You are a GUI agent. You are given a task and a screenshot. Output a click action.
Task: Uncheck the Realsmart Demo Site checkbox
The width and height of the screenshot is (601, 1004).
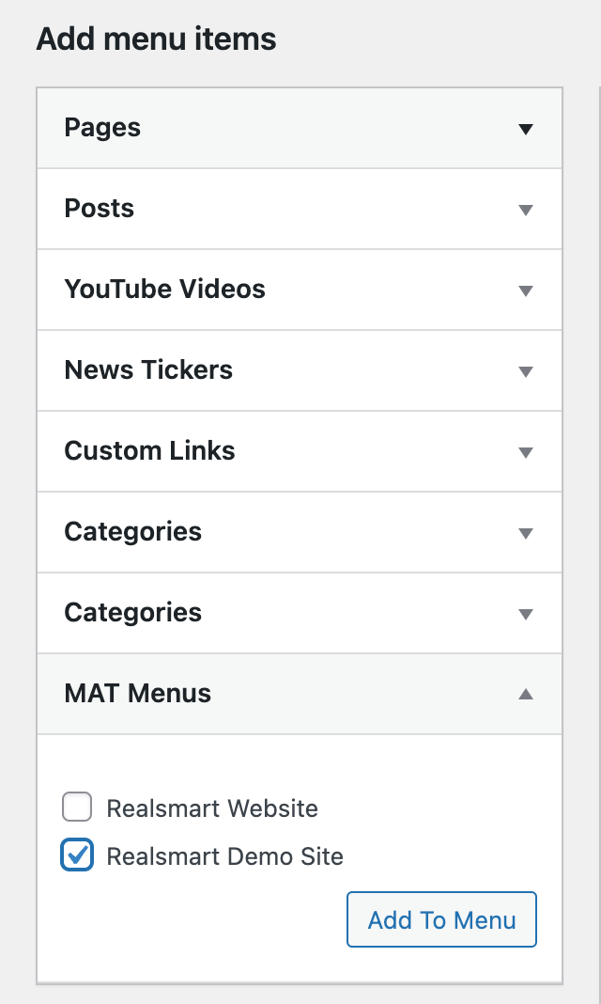pyautogui.click(x=77, y=855)
